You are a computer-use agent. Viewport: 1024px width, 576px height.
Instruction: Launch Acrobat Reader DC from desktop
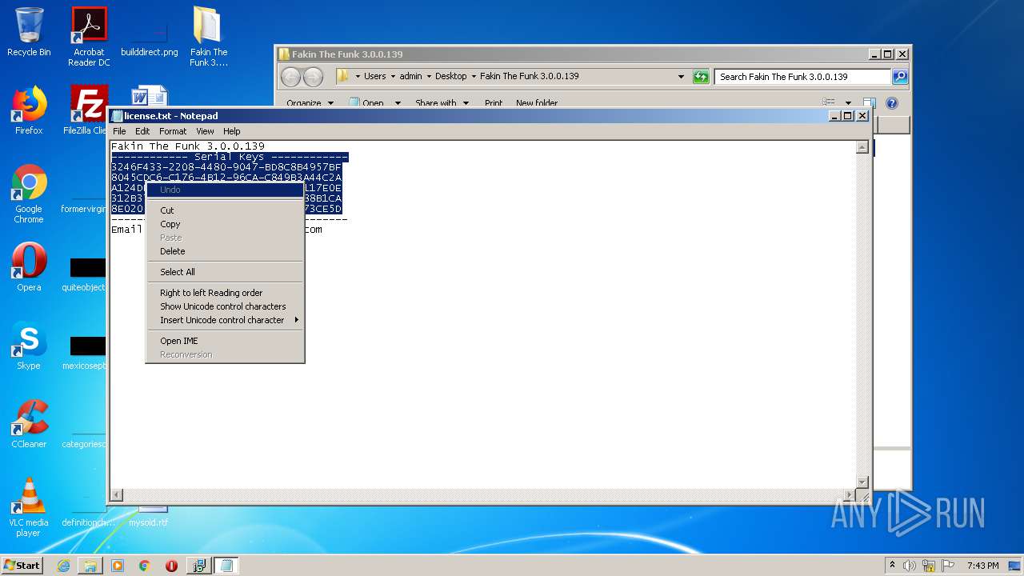[x=89, y=36]
